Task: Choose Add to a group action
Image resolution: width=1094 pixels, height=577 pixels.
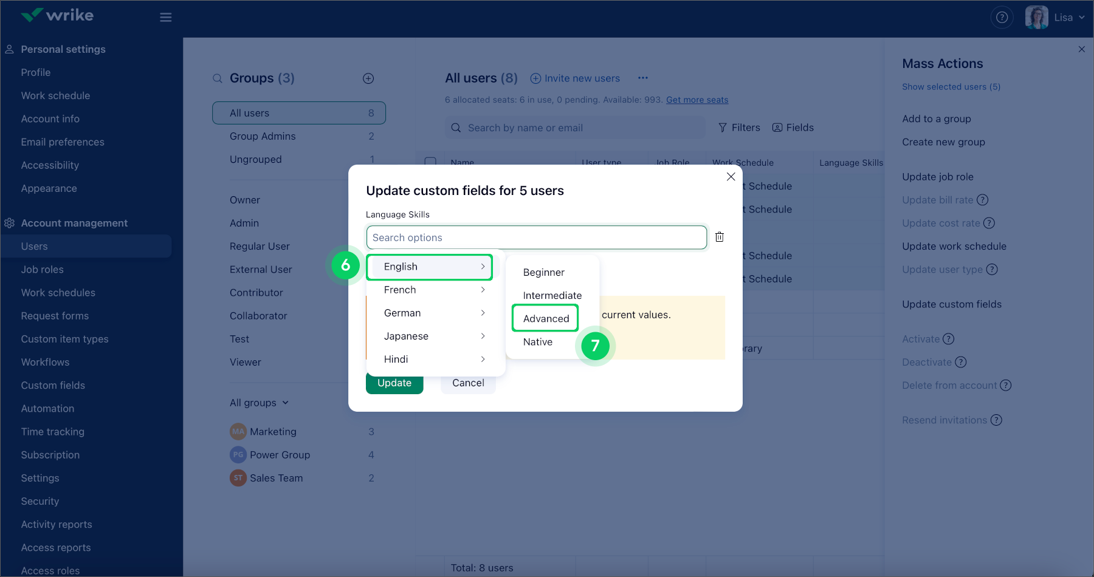Action: click(937, 118)
